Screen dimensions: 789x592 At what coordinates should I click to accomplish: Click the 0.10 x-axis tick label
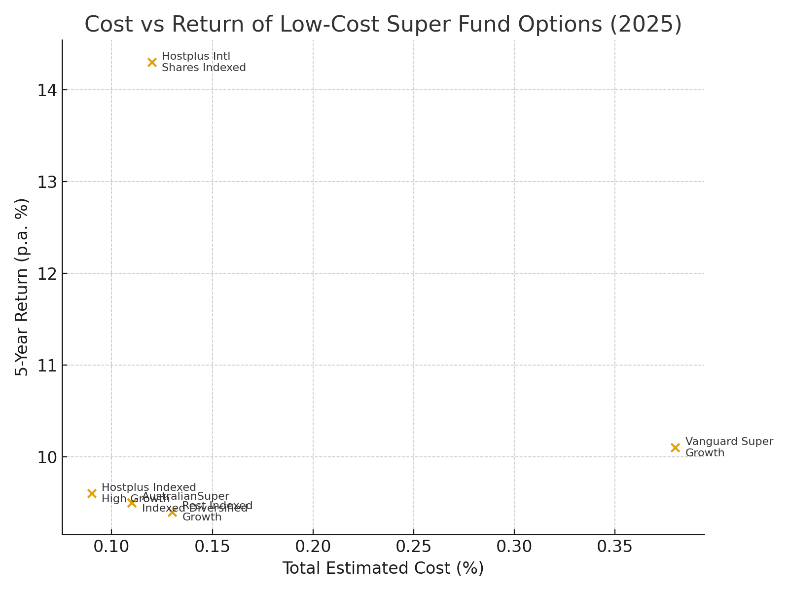click(111, 547)
